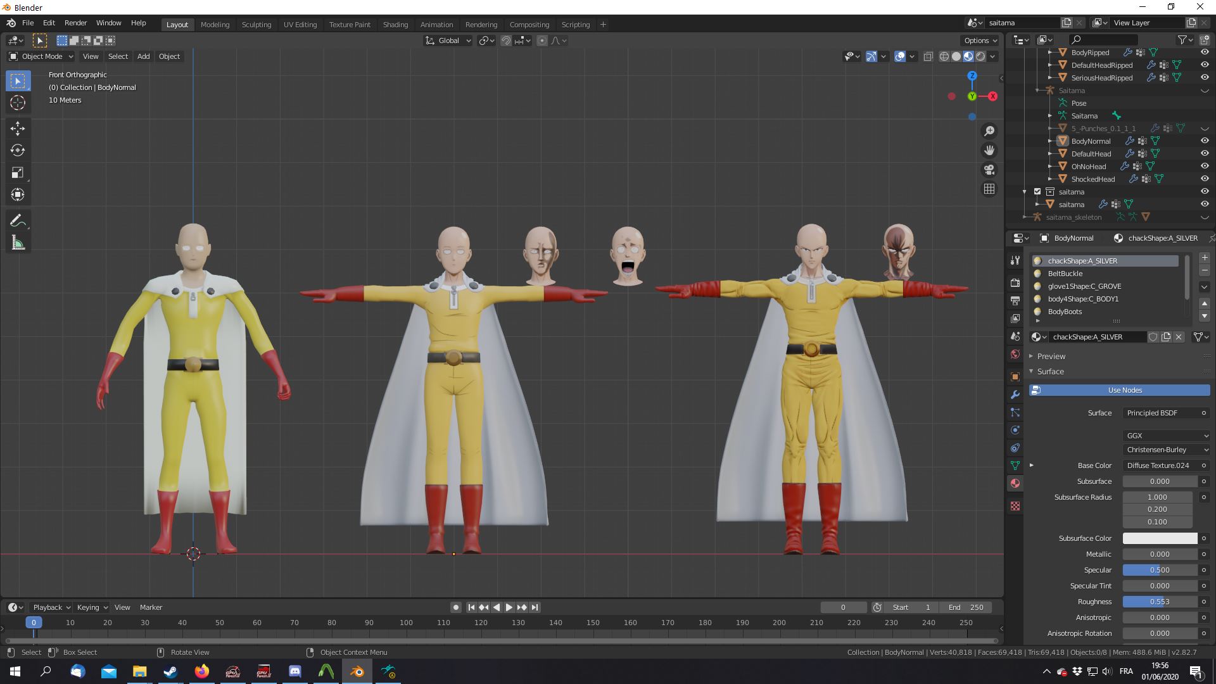Image resolution: width=1216 pixels, height=684 pixels.
Task: Open the Render menu
Action: coord(75,23)
